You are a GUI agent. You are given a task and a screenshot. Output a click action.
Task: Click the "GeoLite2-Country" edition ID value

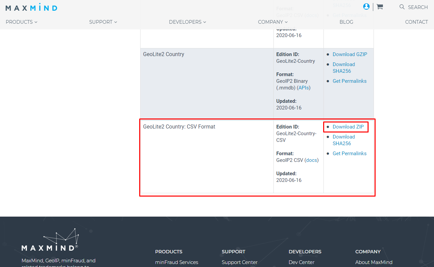[296, 61]
